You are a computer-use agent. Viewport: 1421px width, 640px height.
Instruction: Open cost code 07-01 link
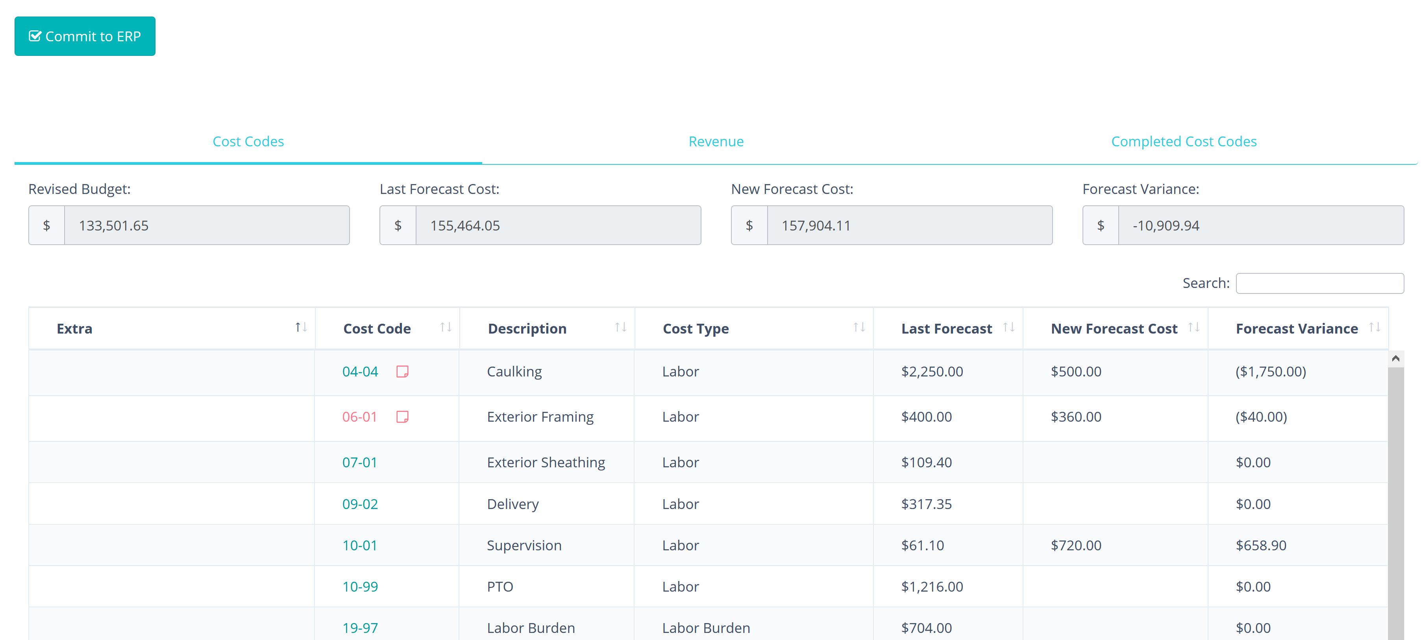360,462
